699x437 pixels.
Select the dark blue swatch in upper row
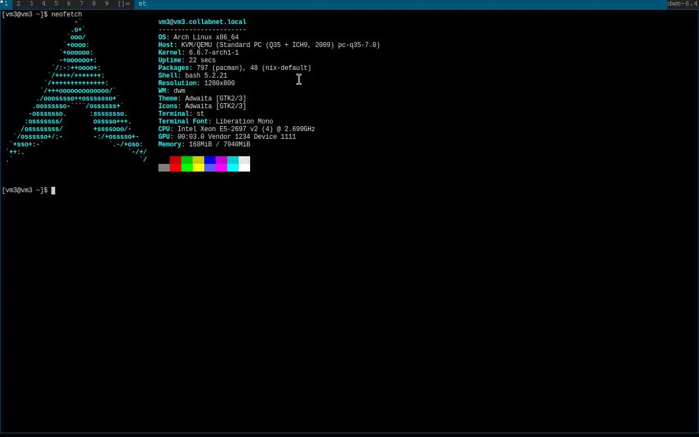pos(210,160)
